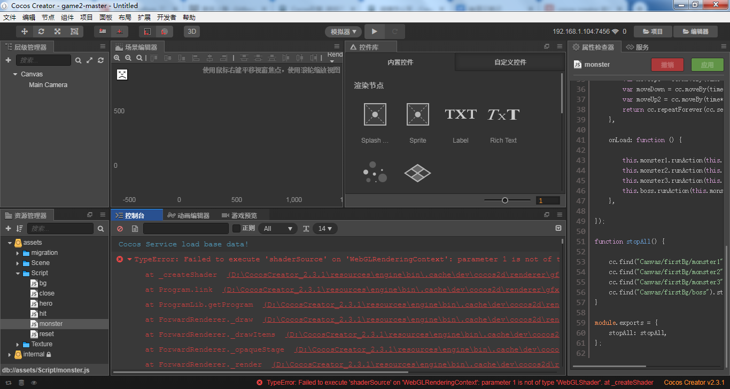Create a new asset with plus icon
Viewport: 730px width, 389px height.
(8, 229)
